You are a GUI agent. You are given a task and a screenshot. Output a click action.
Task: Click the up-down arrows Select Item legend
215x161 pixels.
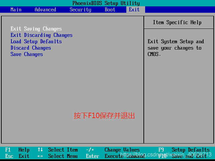(x=58, y=150)
